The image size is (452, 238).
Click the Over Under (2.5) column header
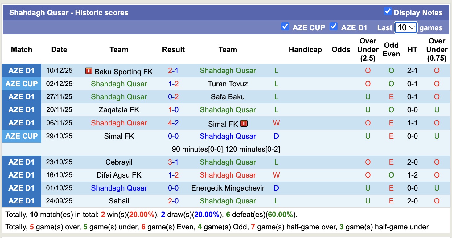pos(368,50)
